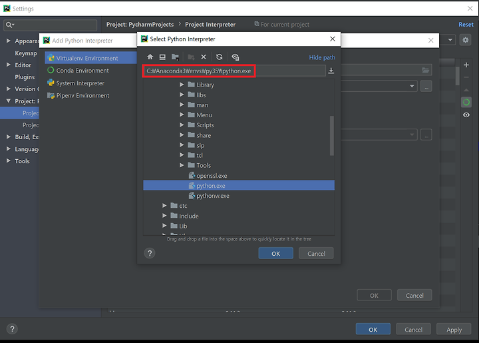The width and height of the screenshot is (479, 343).
Task: Click Cancel in Settings window
Action: click(413, 329)
